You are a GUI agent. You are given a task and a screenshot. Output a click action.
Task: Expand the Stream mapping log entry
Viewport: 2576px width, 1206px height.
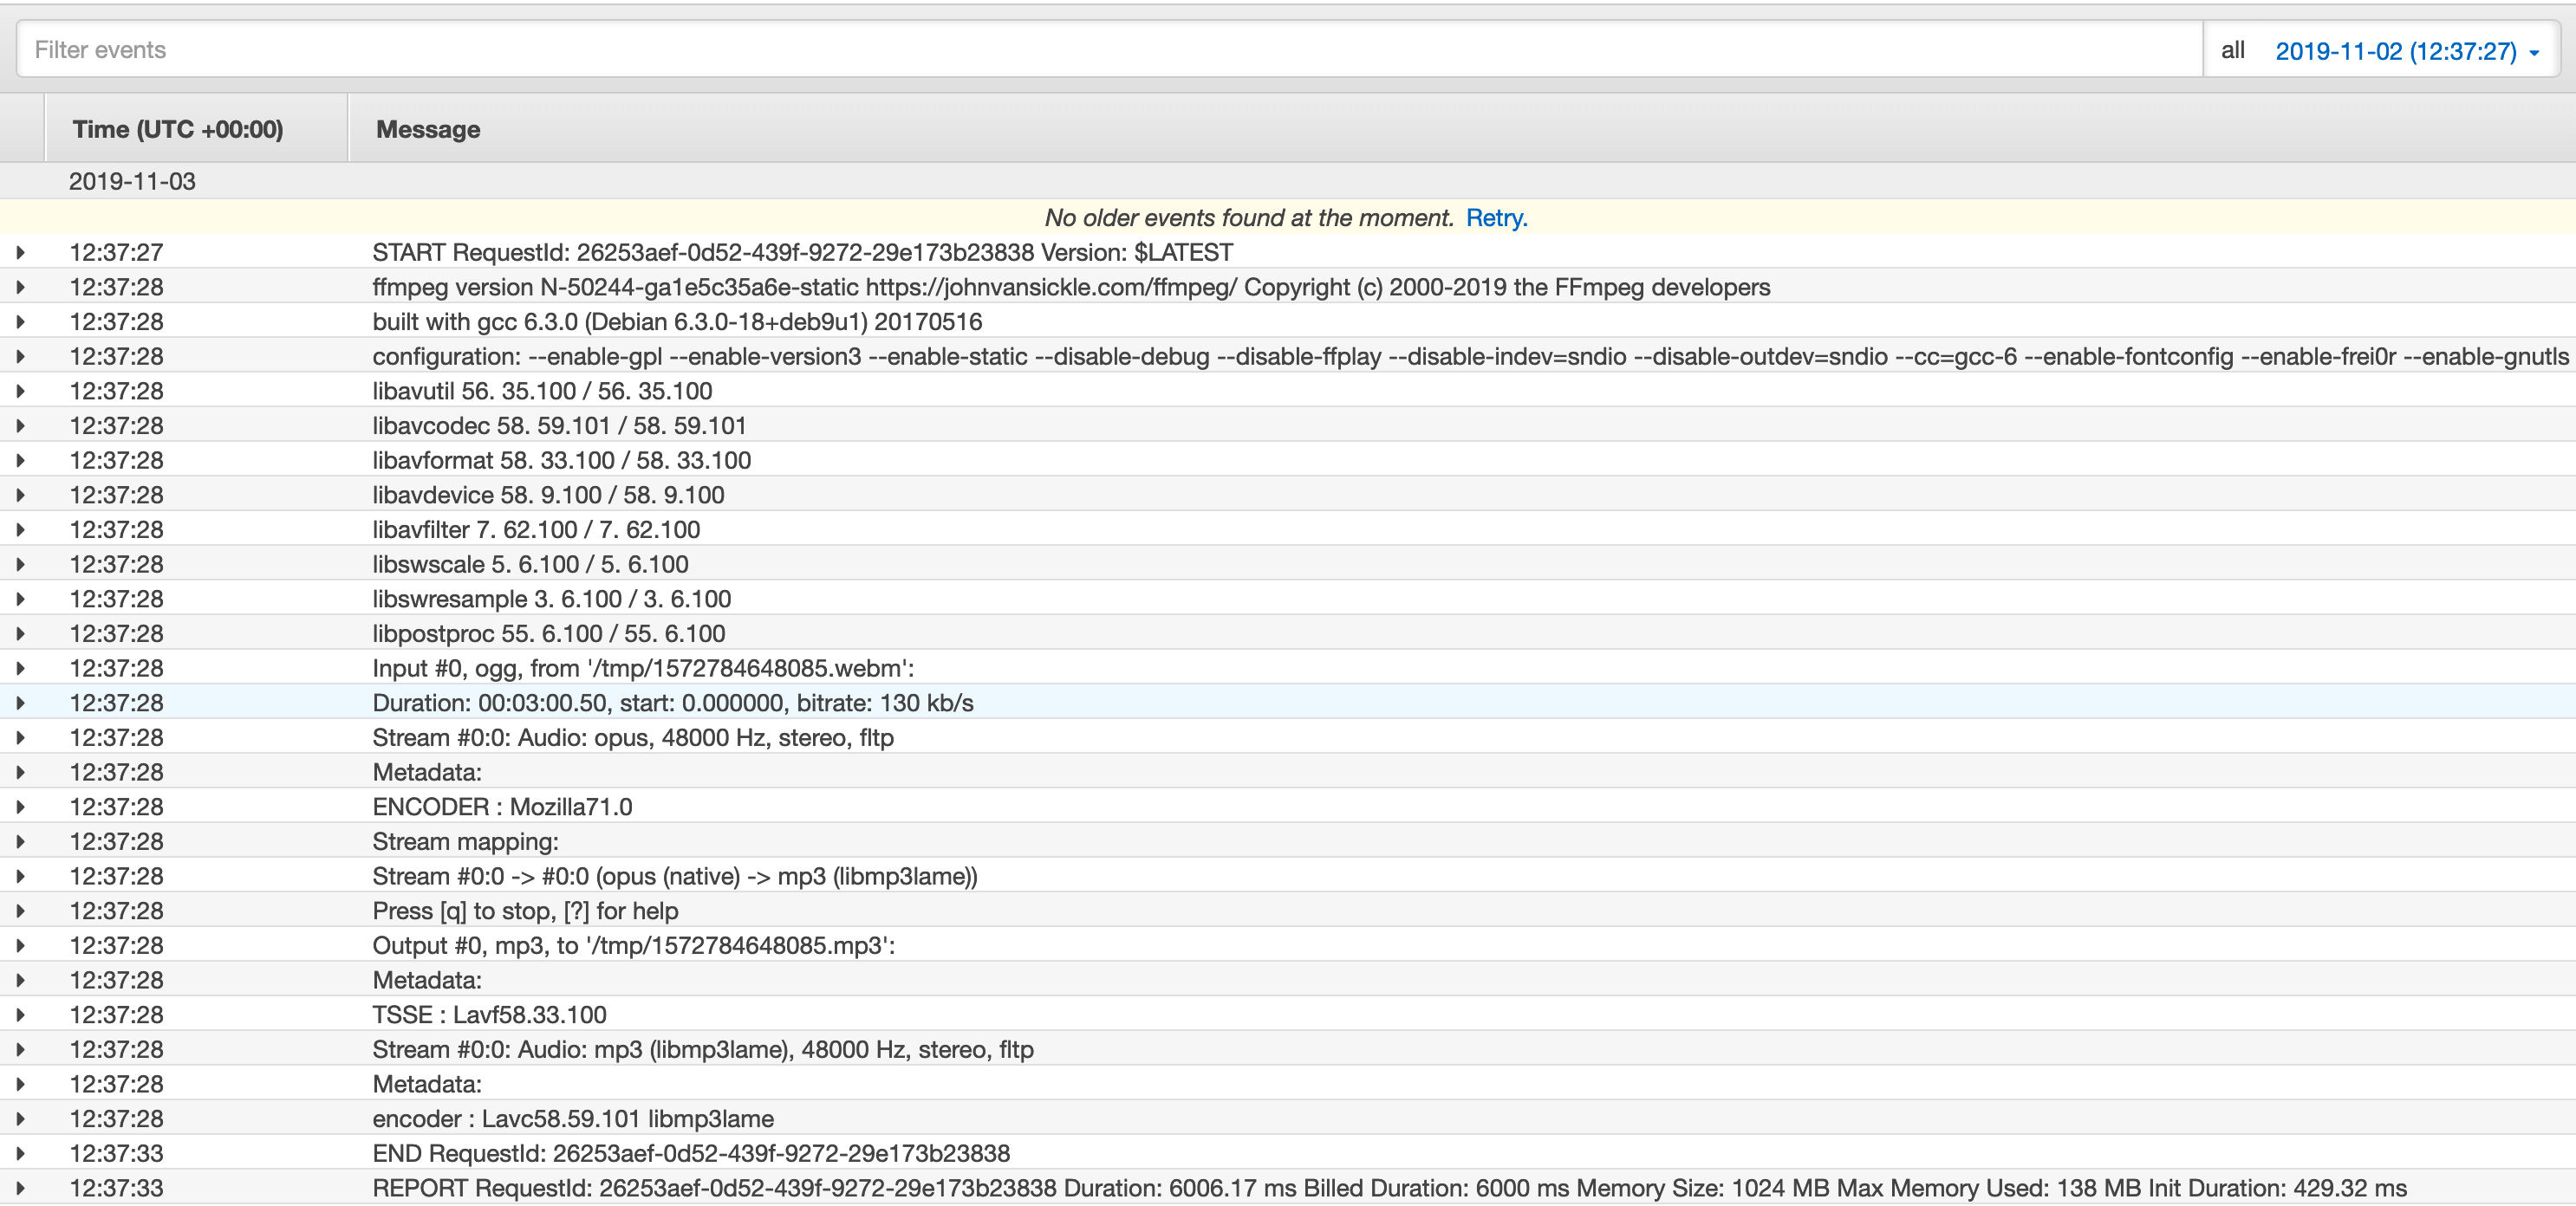pyautogui.click(x=20, y=841)
